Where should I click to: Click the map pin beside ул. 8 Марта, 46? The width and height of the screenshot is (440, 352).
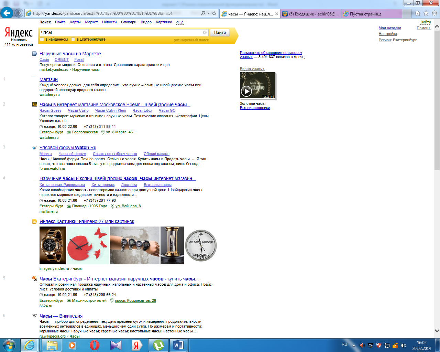(103, 132)
